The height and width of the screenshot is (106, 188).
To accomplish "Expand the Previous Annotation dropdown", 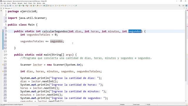I will pyautogui.click(x=61, y=6).
